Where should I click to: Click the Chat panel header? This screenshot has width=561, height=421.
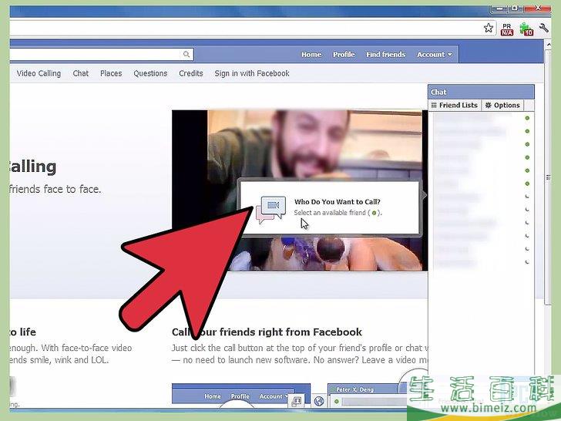point(481,92)
